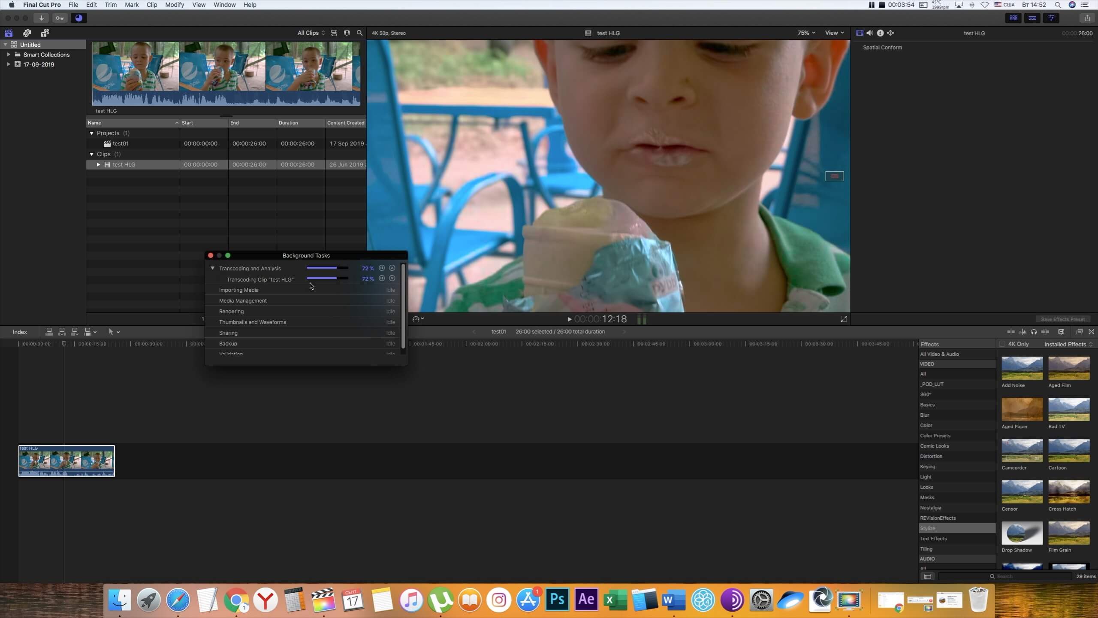This screenshot has height=618, width=1098.
Task: Open timeline clip appearance icon
Action: tap(1061, 332)
